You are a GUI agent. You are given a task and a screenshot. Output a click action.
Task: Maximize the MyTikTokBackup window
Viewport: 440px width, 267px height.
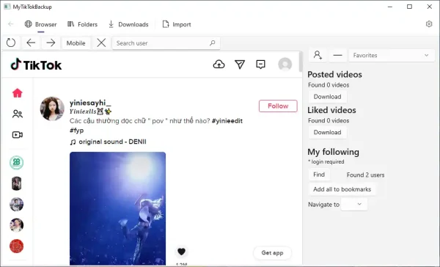point(409,7)
